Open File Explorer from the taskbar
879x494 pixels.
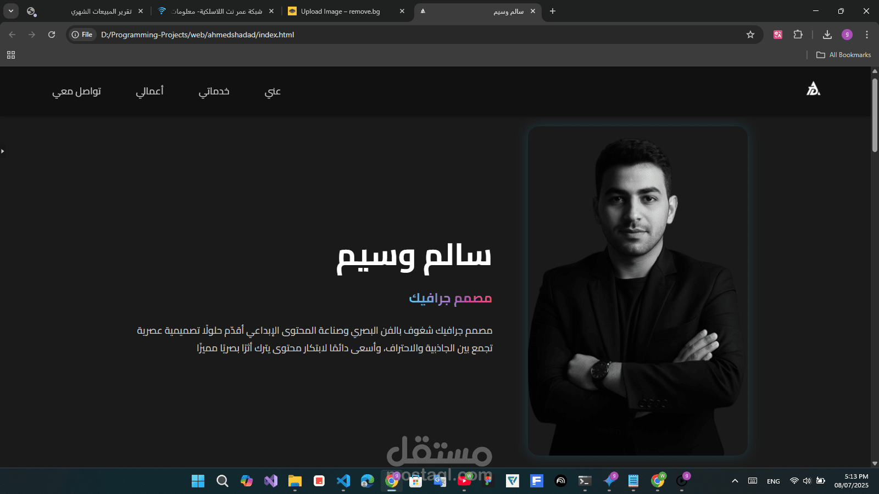(x=295, y=481)
